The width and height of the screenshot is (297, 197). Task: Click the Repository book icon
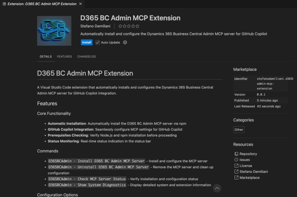[236, 154]
